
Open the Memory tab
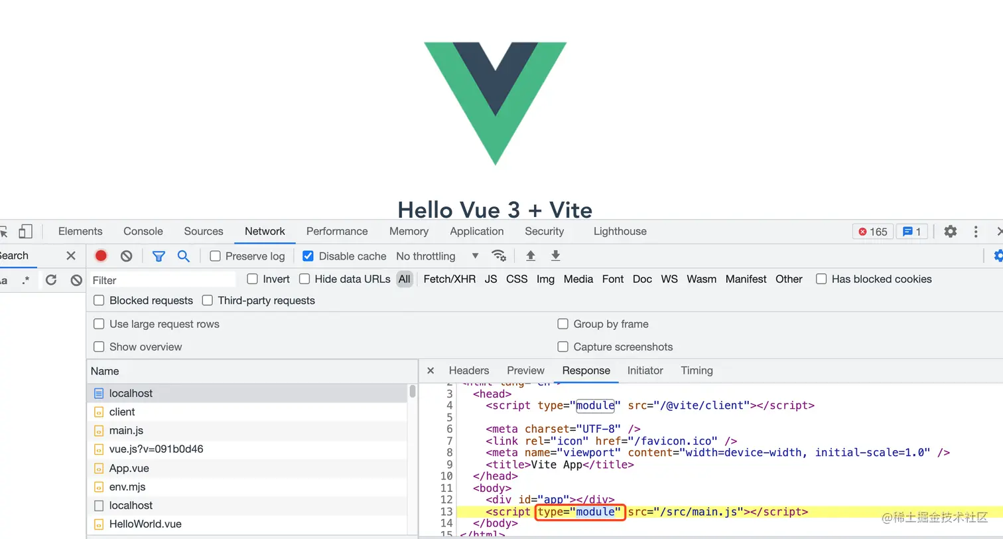[409, 231]
